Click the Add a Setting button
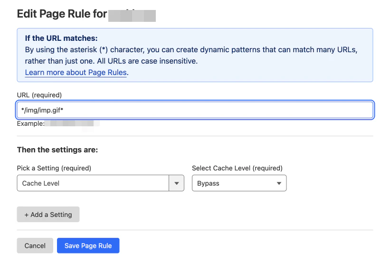Image resolution: width=390 pixels, height=263 pixels. (x=48, y=214)
